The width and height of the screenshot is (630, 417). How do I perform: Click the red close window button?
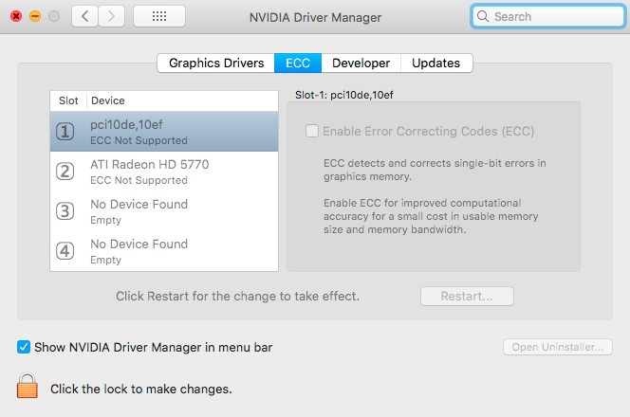(16, 16)
